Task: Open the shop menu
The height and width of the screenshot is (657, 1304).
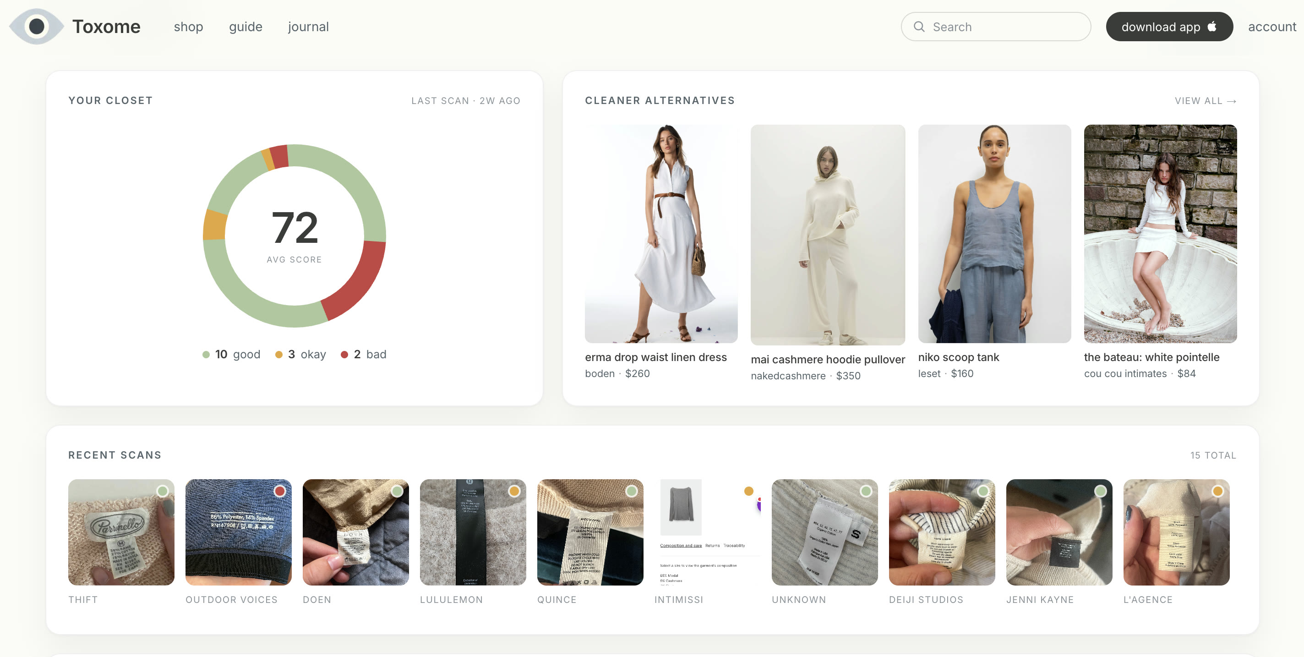Action: point(188,27)
